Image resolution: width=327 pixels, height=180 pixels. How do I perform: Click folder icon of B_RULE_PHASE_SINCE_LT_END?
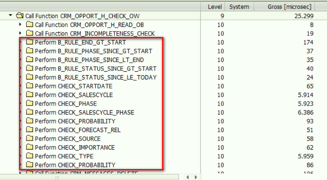(30, 59)
